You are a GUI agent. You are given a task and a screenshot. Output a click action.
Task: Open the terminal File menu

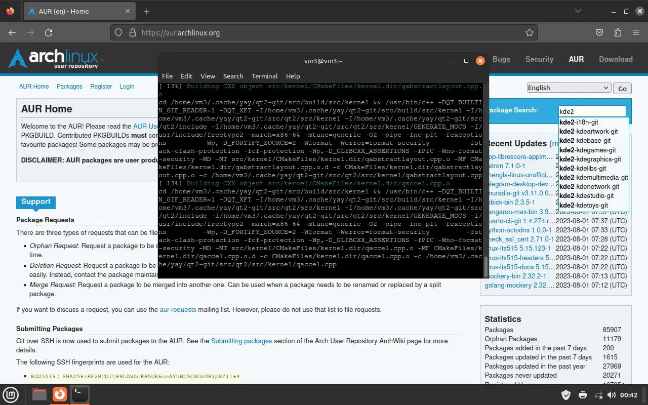pos(167,76)
